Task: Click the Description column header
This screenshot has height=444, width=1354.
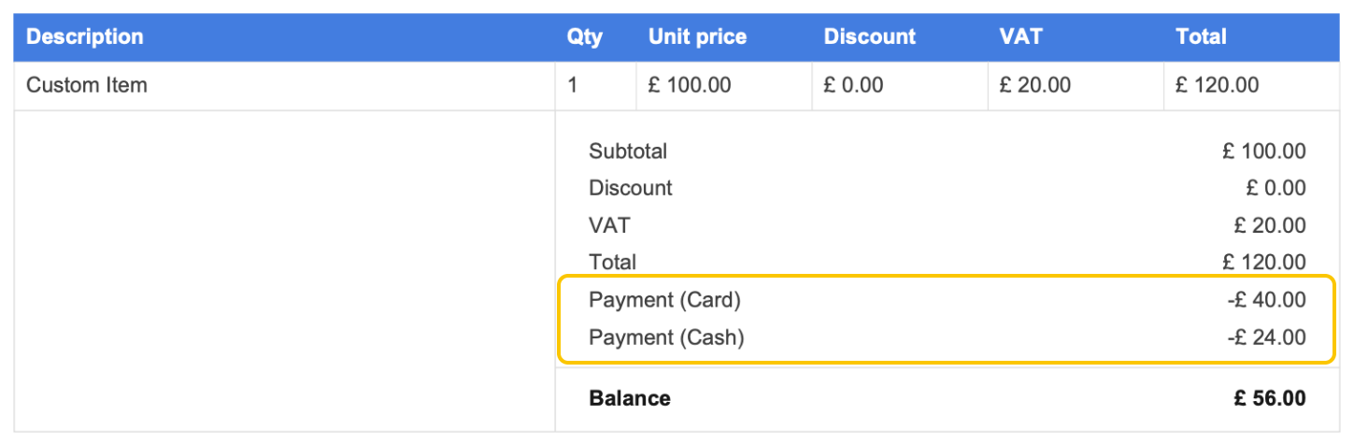Action: point(85,37)
